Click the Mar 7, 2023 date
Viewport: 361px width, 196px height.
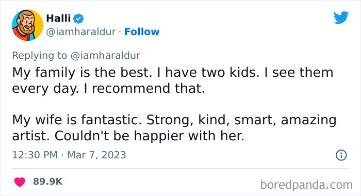[x=97, y=155]
